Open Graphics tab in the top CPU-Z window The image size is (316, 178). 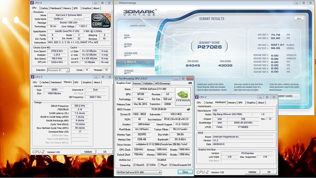(x=87, y=8)
